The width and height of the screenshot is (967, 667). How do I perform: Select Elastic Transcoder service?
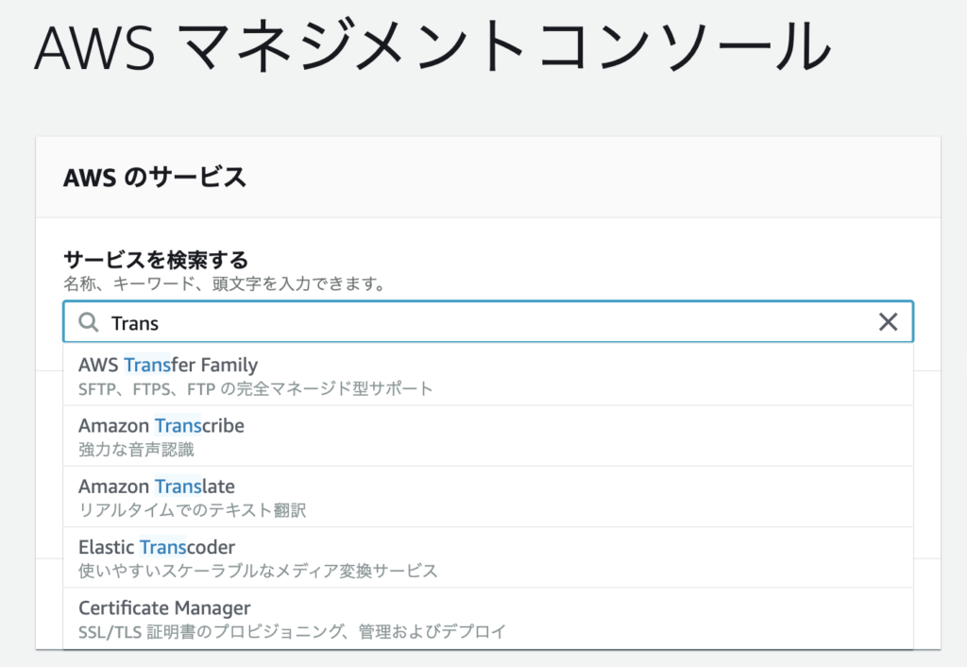point(488,557)
